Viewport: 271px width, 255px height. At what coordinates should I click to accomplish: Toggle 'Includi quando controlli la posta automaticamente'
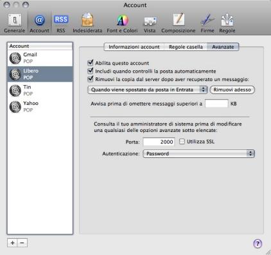(x=91, y=71)
